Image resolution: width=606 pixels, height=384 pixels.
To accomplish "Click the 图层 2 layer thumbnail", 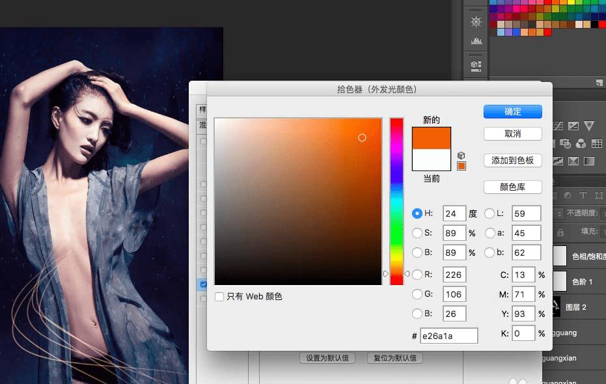I will click(556, 307).
